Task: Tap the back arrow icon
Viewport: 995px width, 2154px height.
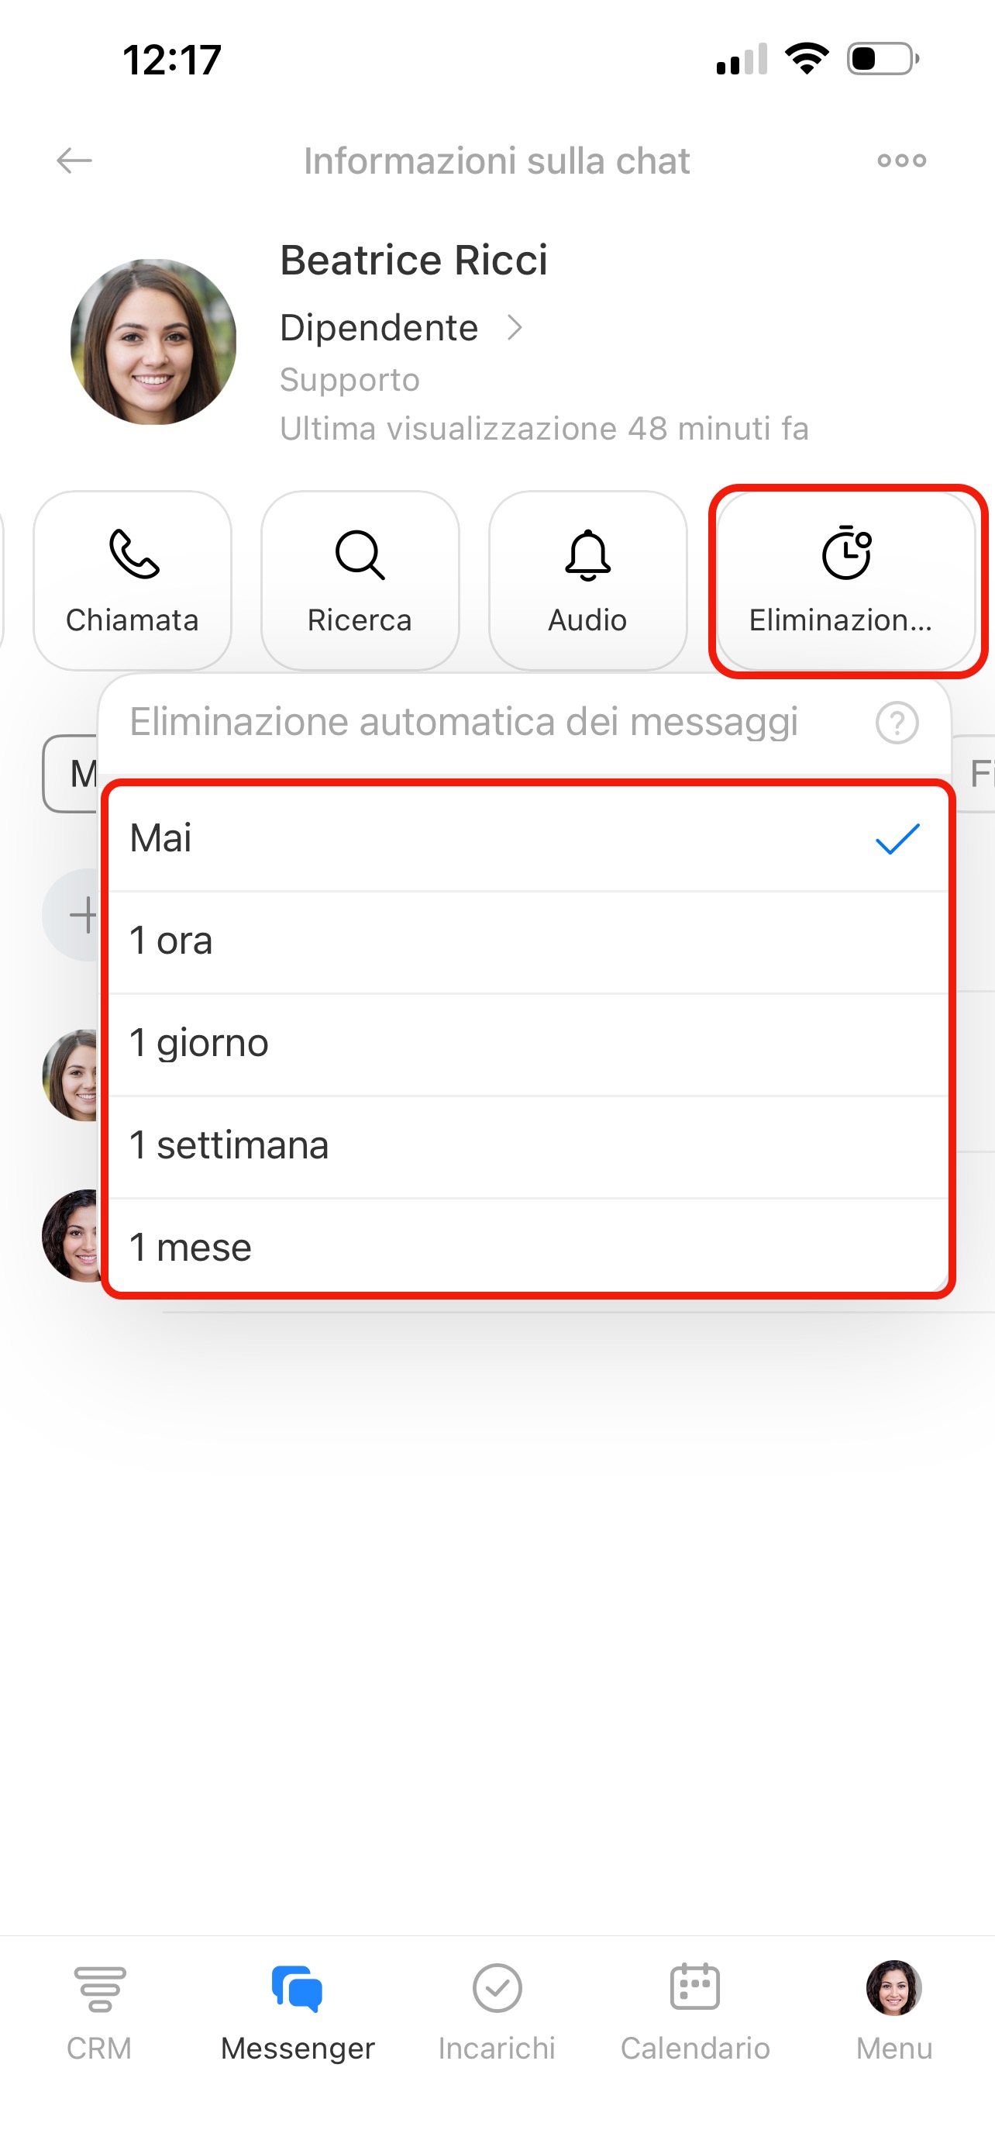Action: point(74,161)
